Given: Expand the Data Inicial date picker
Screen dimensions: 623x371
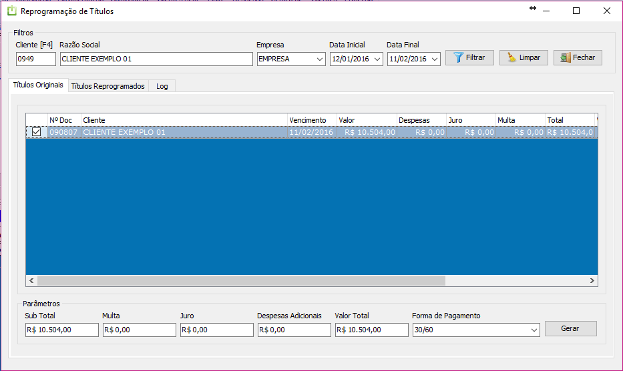Looking at the screenshot, I should click(x=378, y=59).
